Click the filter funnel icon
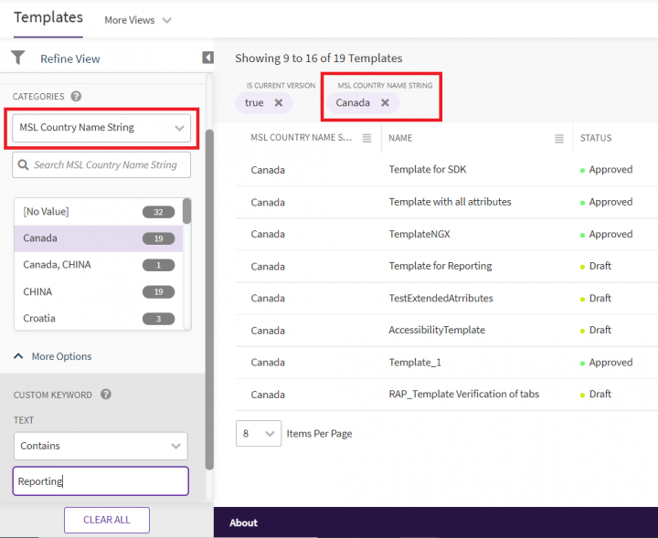658x538 pixels. [18, 58]
